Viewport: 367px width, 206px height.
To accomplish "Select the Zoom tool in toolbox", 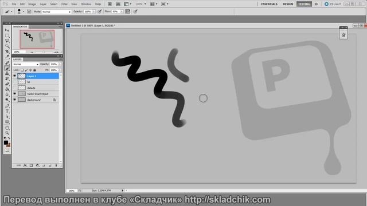I will click(7, 133).
